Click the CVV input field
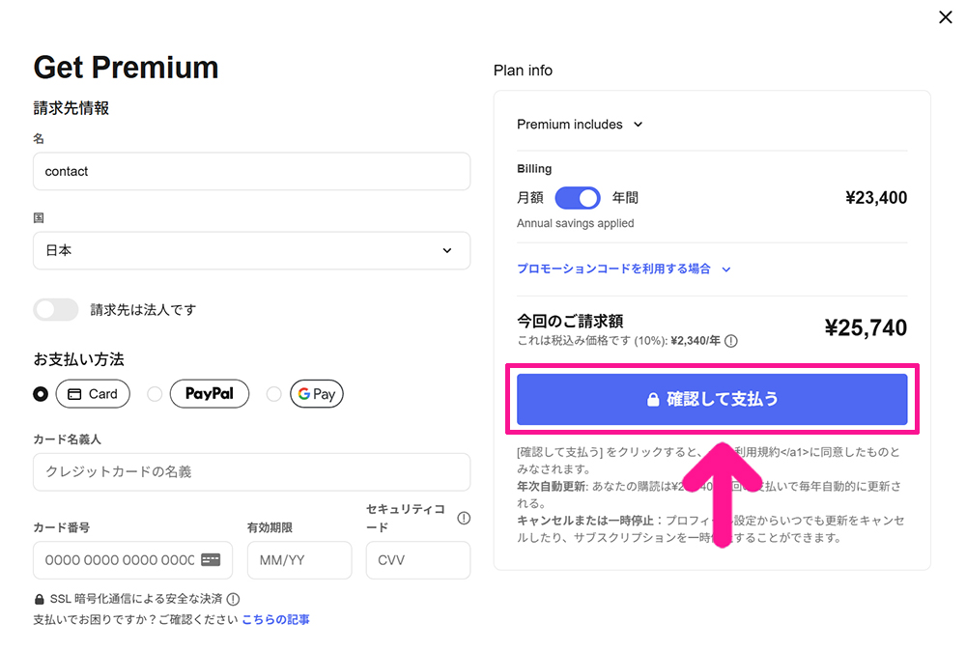Viewport: 966px width, 651px height. (418, 560)
